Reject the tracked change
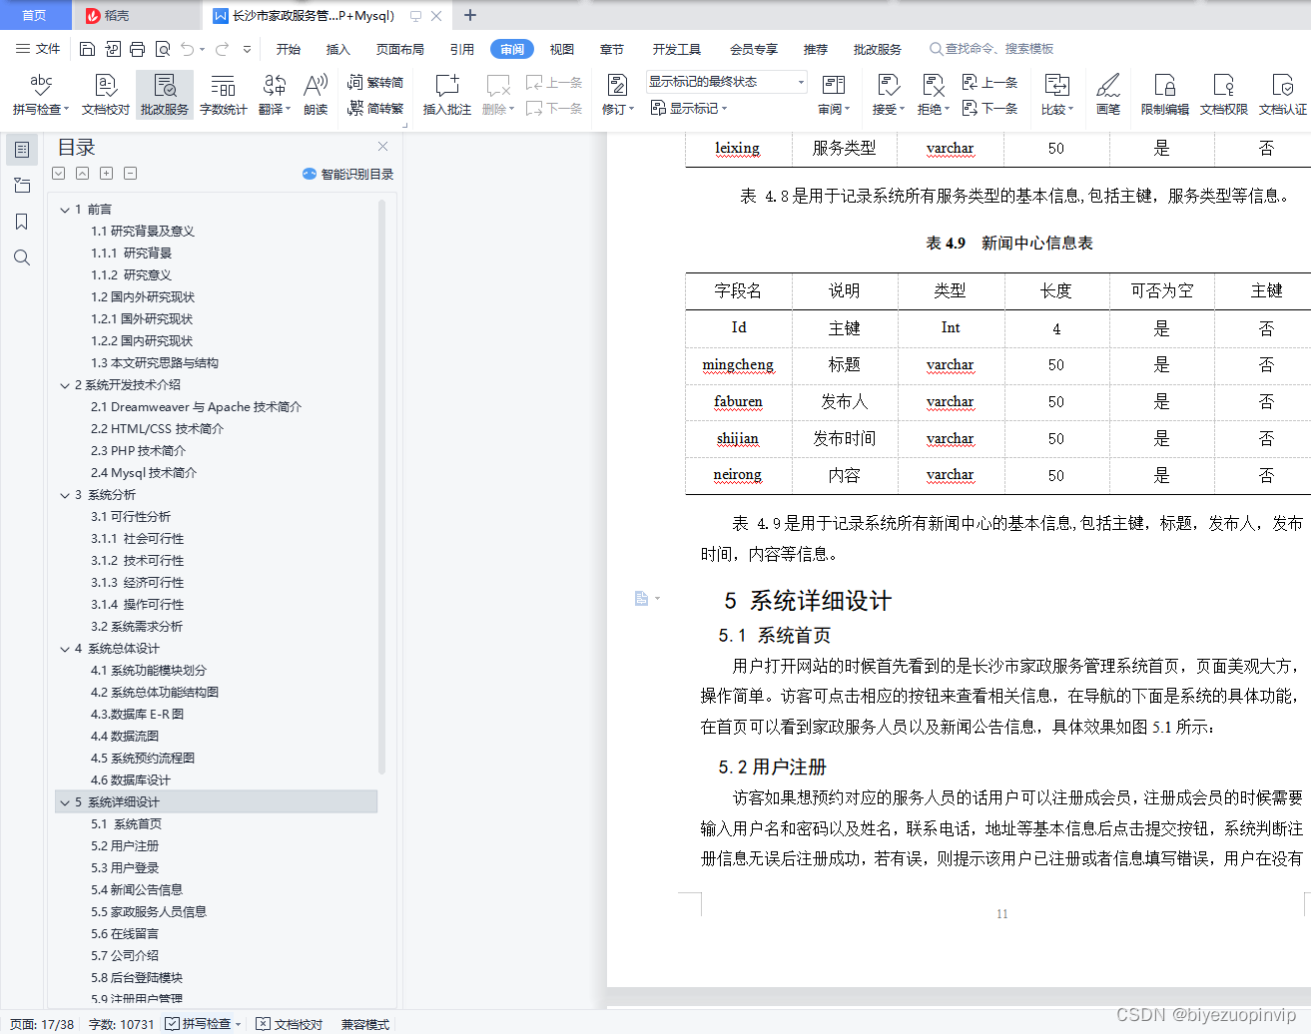Image resolution: width=1311 pixels, height=1034 pixels. click(x=933, y=95)
